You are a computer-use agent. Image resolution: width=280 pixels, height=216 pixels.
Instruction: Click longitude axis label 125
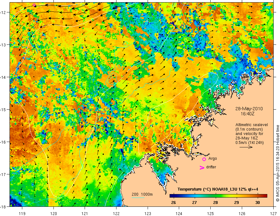click(x=211, y=213)
